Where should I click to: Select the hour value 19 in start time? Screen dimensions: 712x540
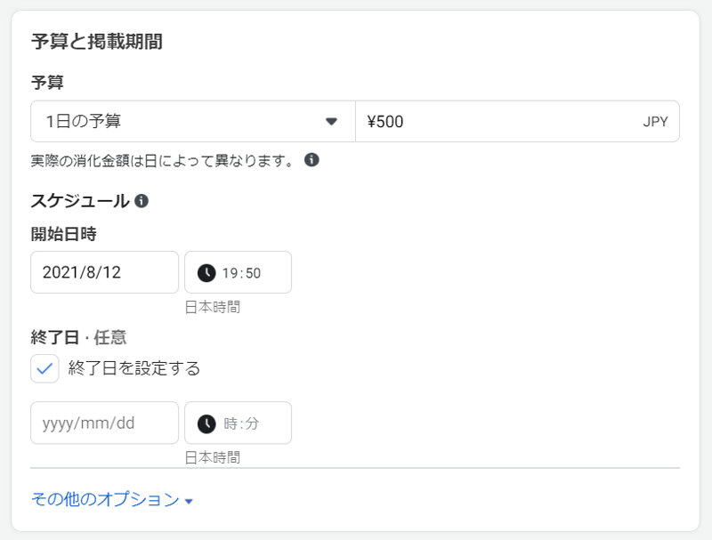pos(230,273)
